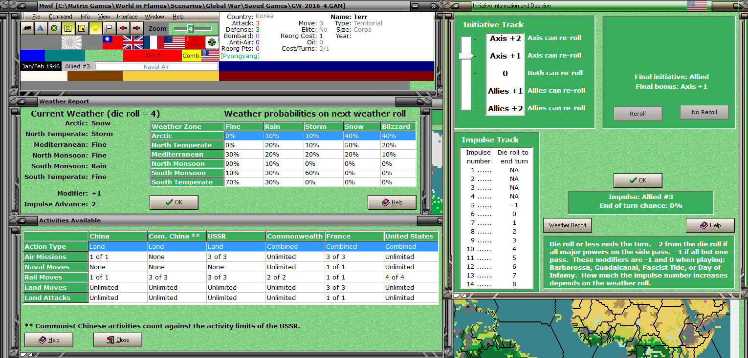Click the Com. China ** column header
This screenshot has height=358, width=748.
coord(176,236)
